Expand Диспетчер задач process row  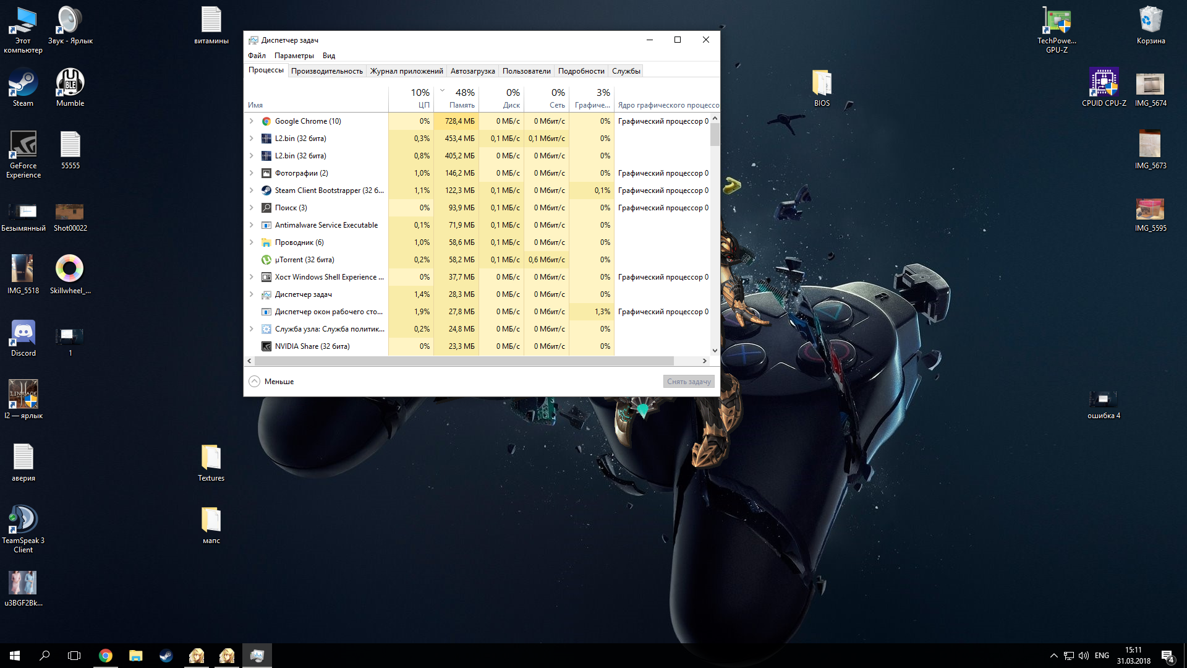point(252,294)
